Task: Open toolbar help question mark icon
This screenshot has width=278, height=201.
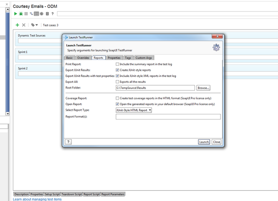Action: (x=52, y=13)
